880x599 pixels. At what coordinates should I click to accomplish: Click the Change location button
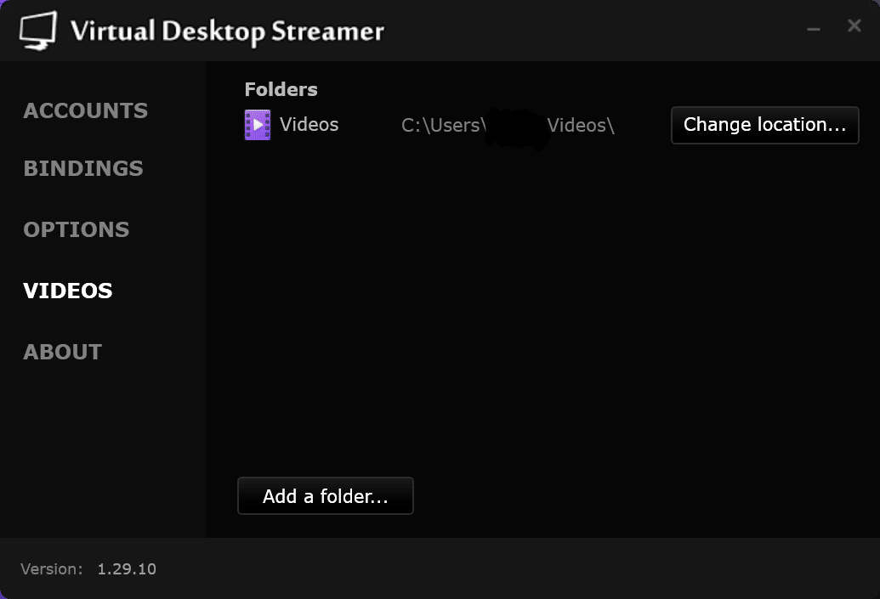[x=765, y=125]
